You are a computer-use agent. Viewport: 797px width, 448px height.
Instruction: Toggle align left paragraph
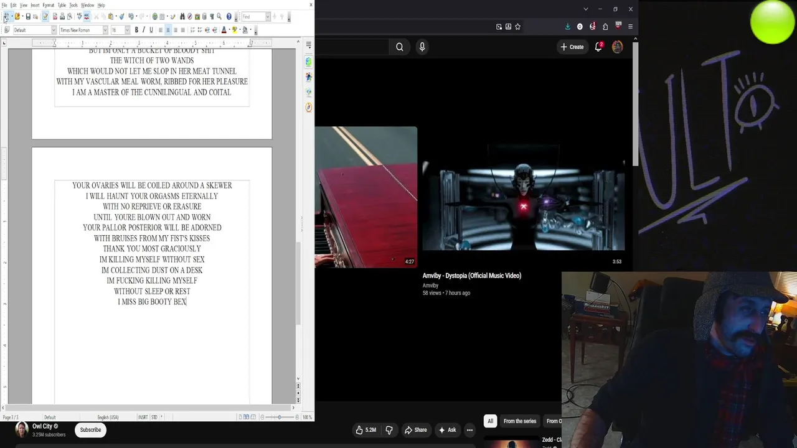coord(161,30)
